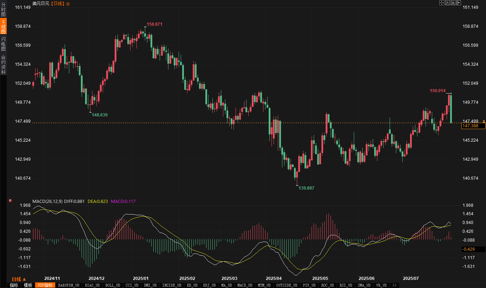This screenshot has width=486, height=288.
Task: Switch to the 分时图 side tab
Action: [3, 9]
